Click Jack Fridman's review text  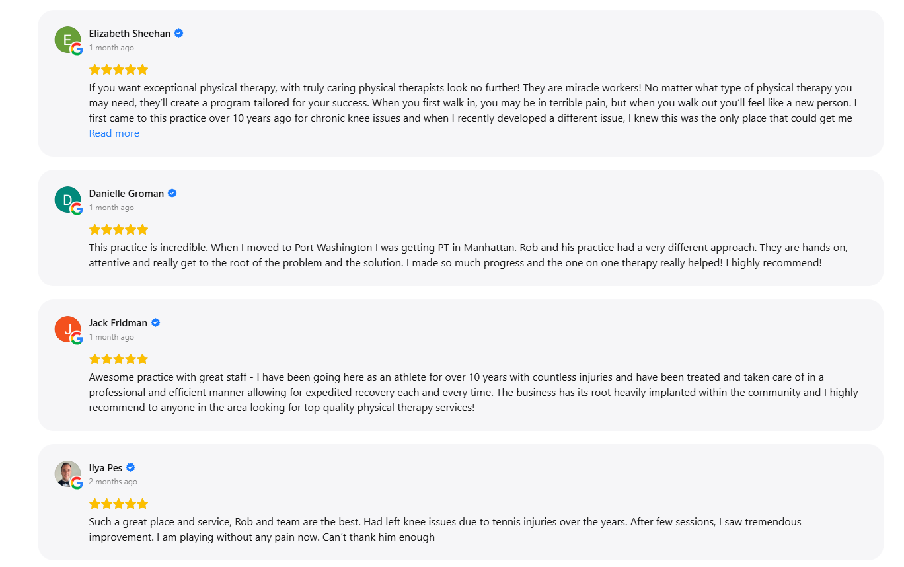point(473,393)
